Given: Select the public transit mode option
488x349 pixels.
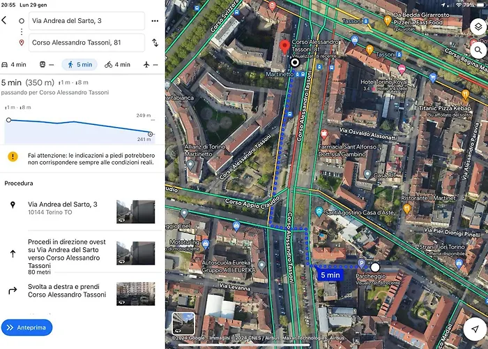Looking at the screenshot, I should click(47, 64).
